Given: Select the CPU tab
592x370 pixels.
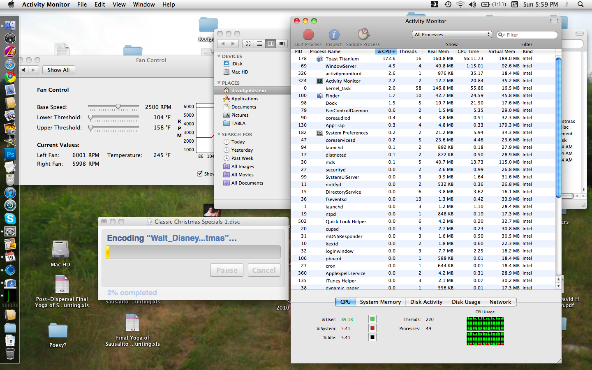Looking at the screenshot, I should pos(345,302).
